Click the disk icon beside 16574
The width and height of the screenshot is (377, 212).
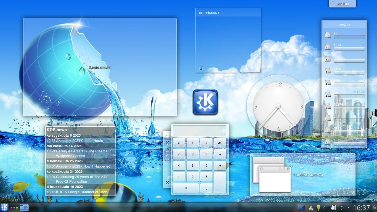tap(328, 106)
